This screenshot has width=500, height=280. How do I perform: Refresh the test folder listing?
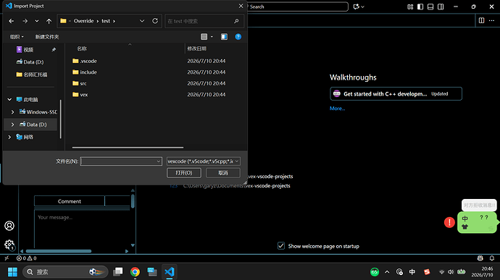pyautogui.click(x=155, y=21)
